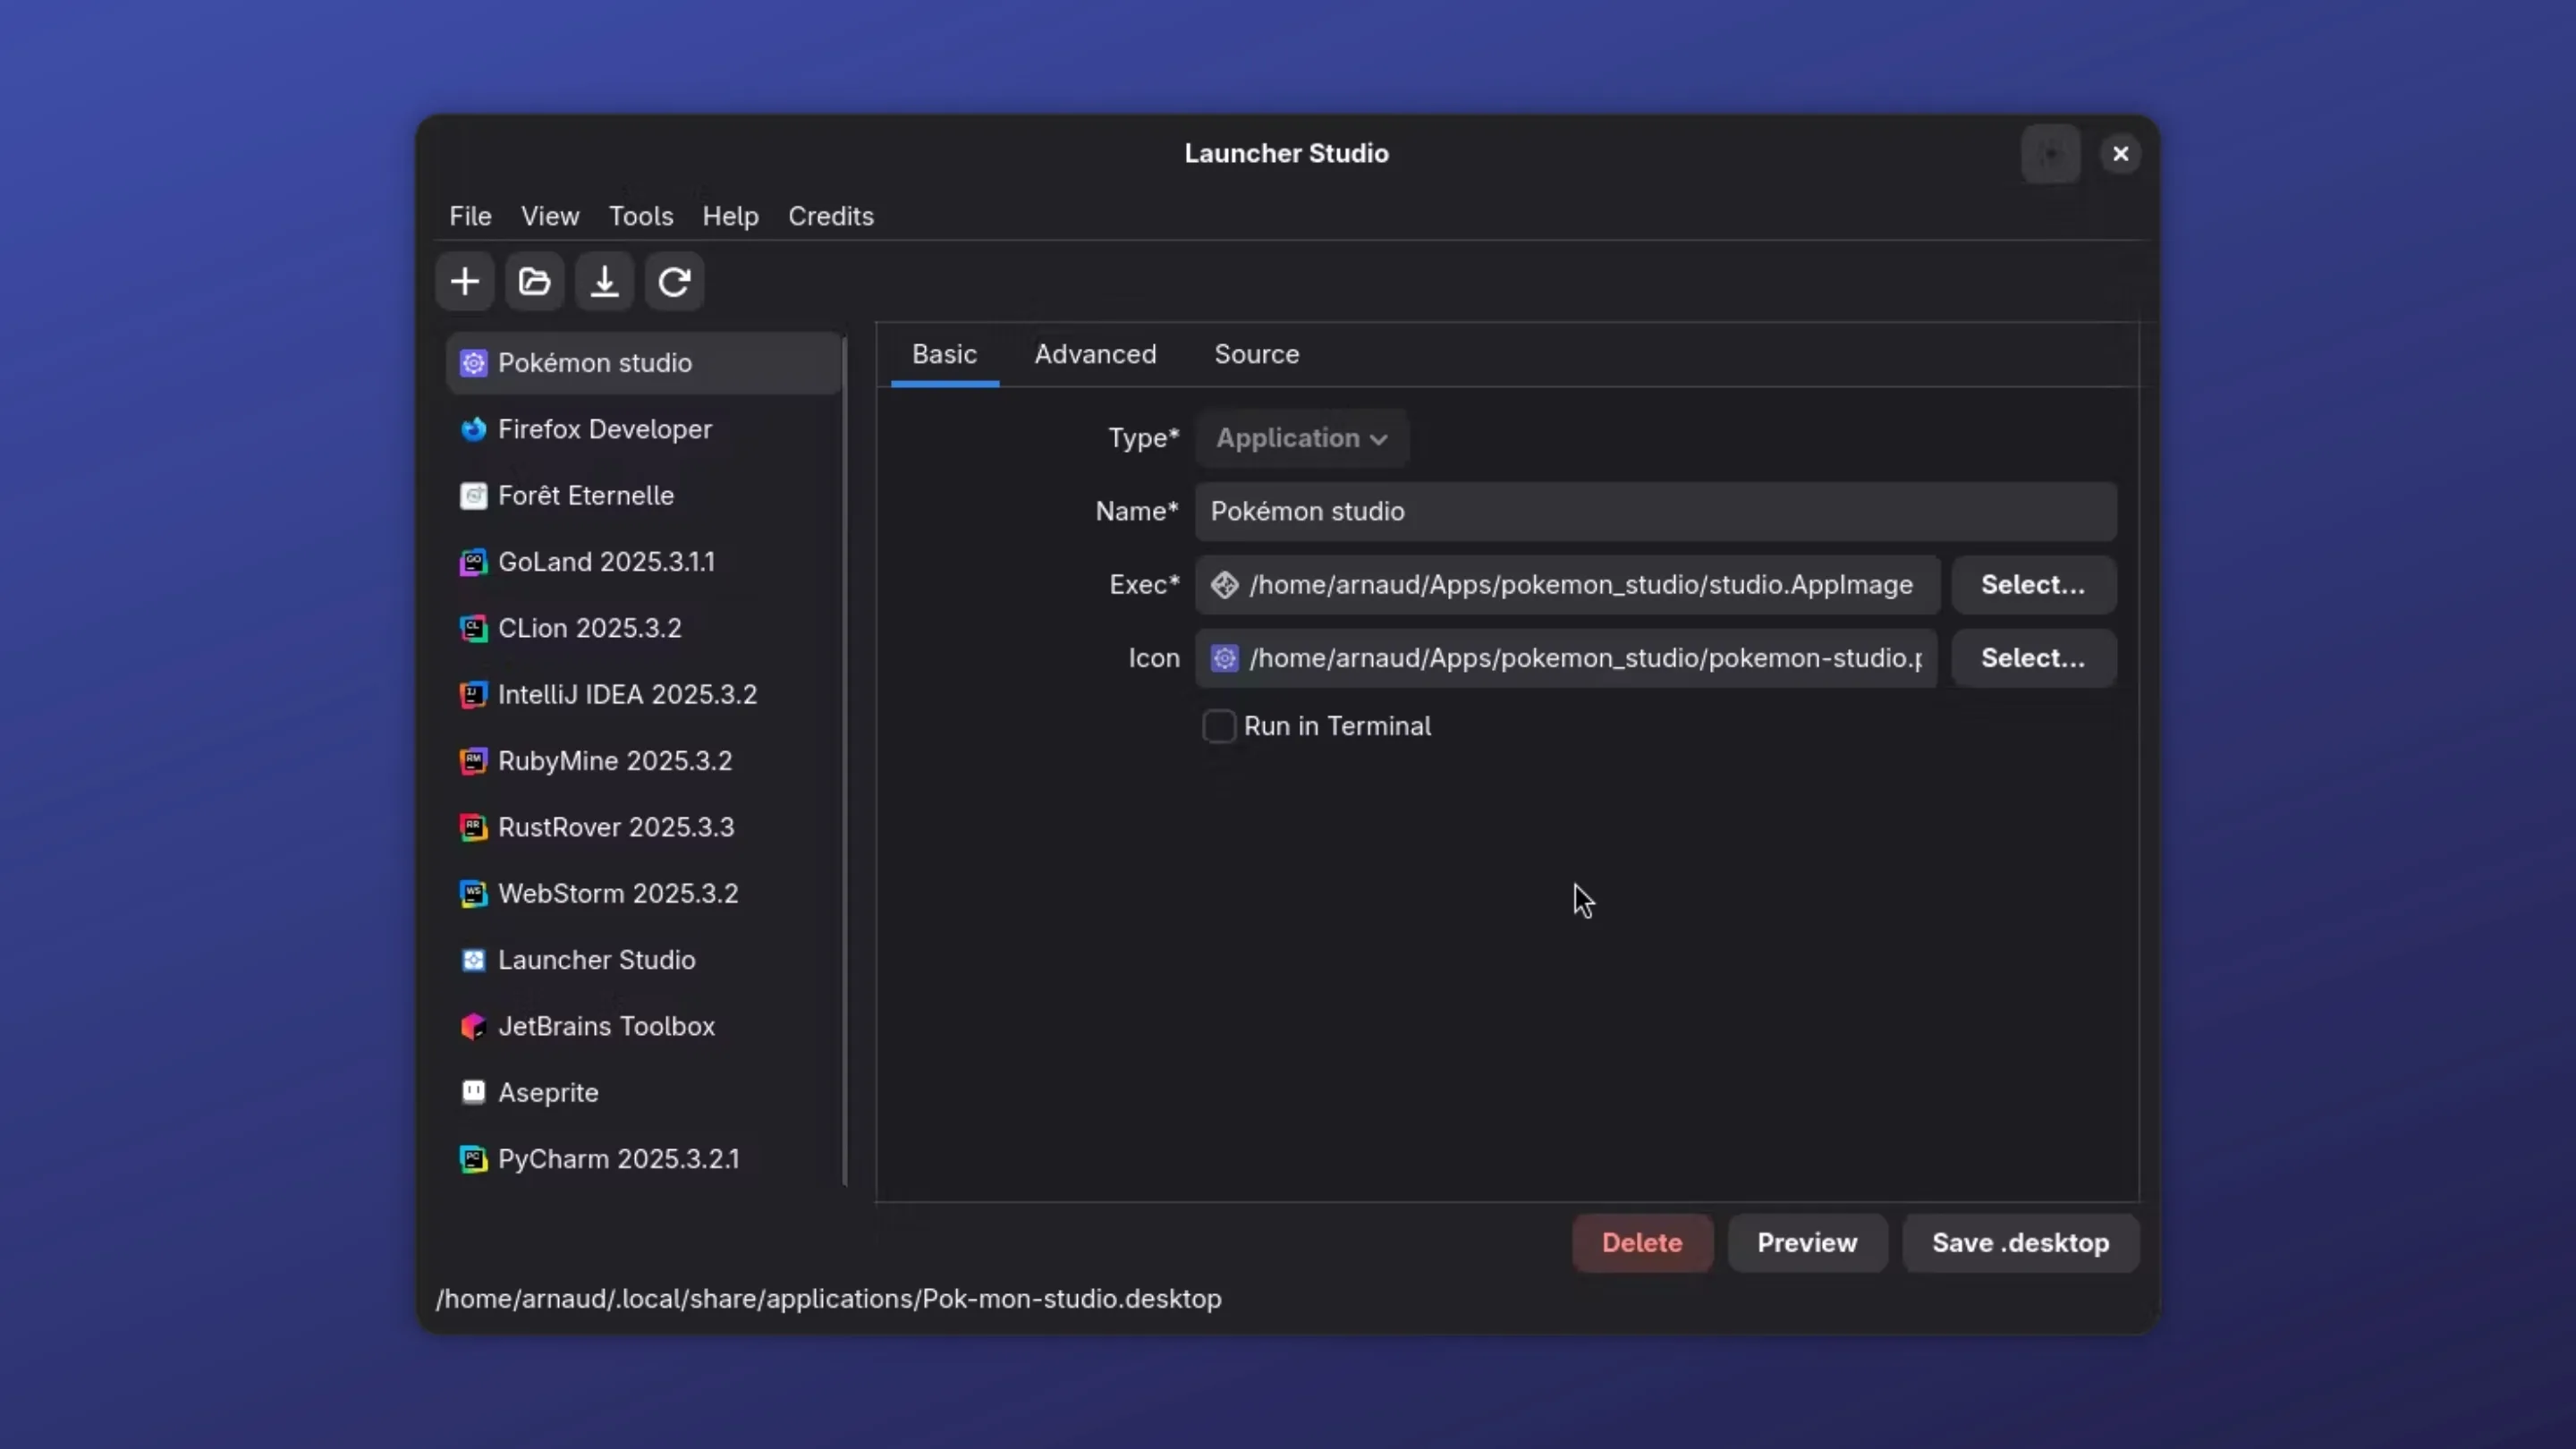2576x1449 pixels.
Task: Enable the Run in Terminal checkbox
Action: 1219,726
